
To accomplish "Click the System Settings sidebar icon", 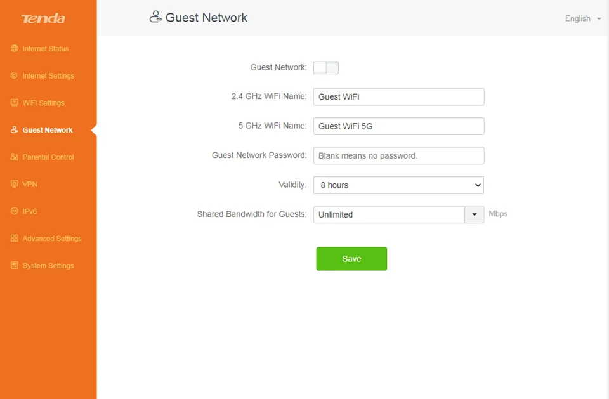I will tap(14, 266).
